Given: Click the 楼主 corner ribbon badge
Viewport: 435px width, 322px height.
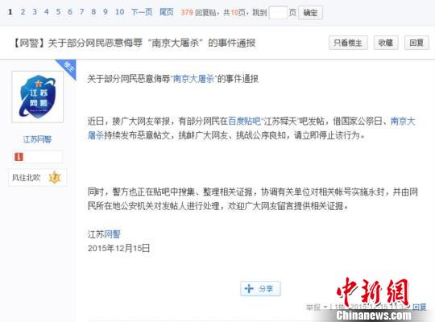Looking at the screenshot, I should pyautogui.click(x=68, y=68).
